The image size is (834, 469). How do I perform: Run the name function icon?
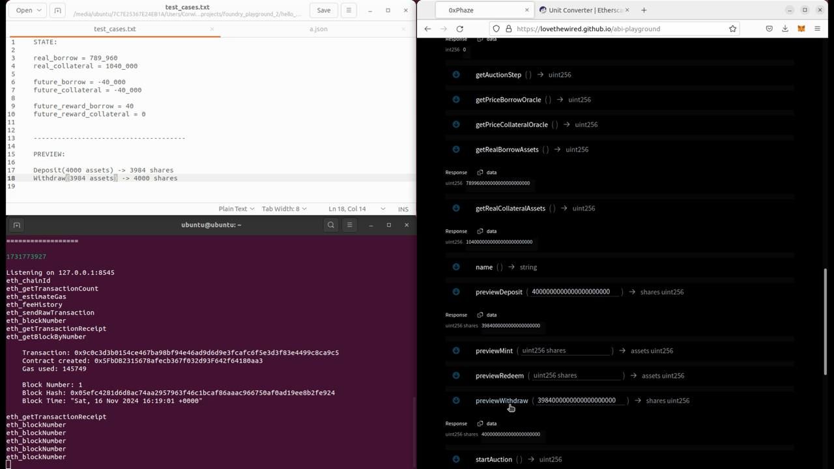tap(456, 266)
